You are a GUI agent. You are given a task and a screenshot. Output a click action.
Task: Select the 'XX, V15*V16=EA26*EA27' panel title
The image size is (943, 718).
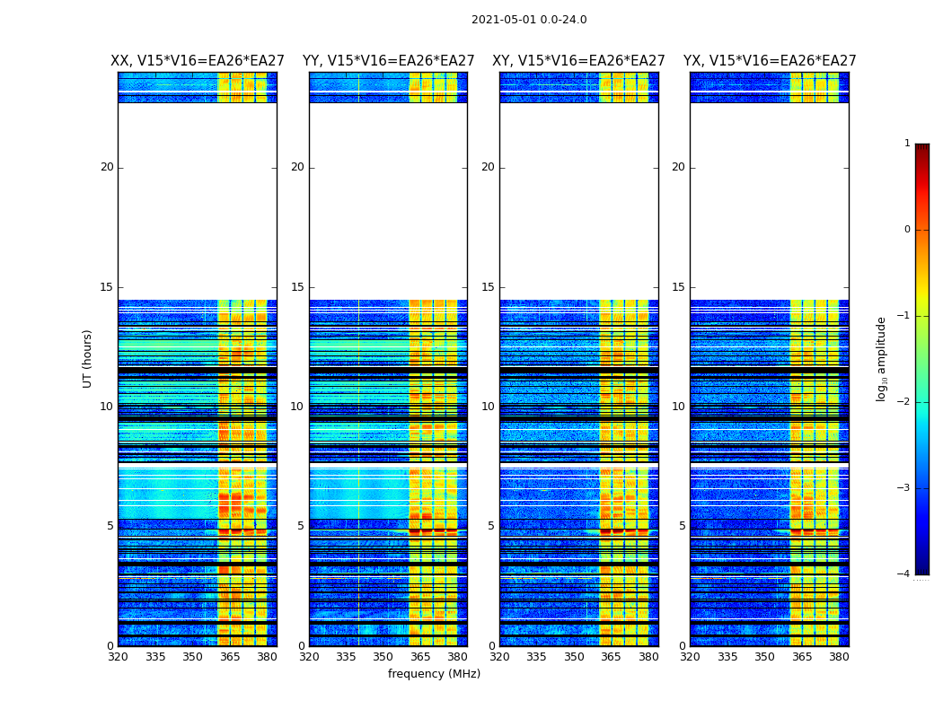click(x=198, y=61)
